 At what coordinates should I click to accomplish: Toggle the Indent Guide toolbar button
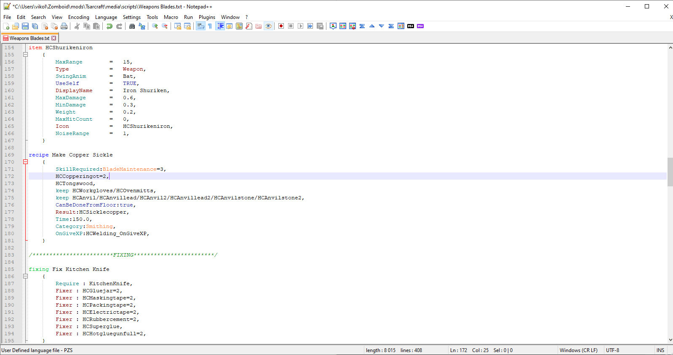pyautogui.click(x=220, y=26)
